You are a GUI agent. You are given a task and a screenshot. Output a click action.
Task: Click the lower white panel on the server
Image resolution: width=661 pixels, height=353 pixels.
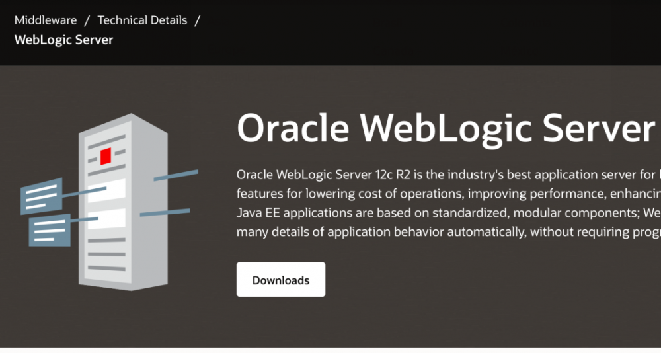coord(106,218)
